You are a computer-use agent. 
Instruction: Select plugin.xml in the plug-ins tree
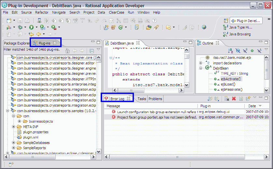(30, 137)
